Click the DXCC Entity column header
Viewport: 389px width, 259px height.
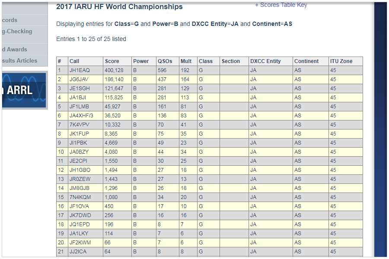265,61
